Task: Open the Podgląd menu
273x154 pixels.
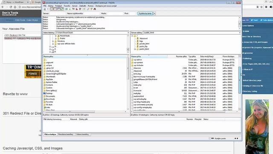Action: [58, 6]
